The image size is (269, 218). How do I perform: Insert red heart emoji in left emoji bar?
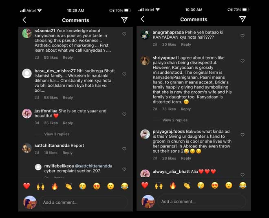(26, 186)
